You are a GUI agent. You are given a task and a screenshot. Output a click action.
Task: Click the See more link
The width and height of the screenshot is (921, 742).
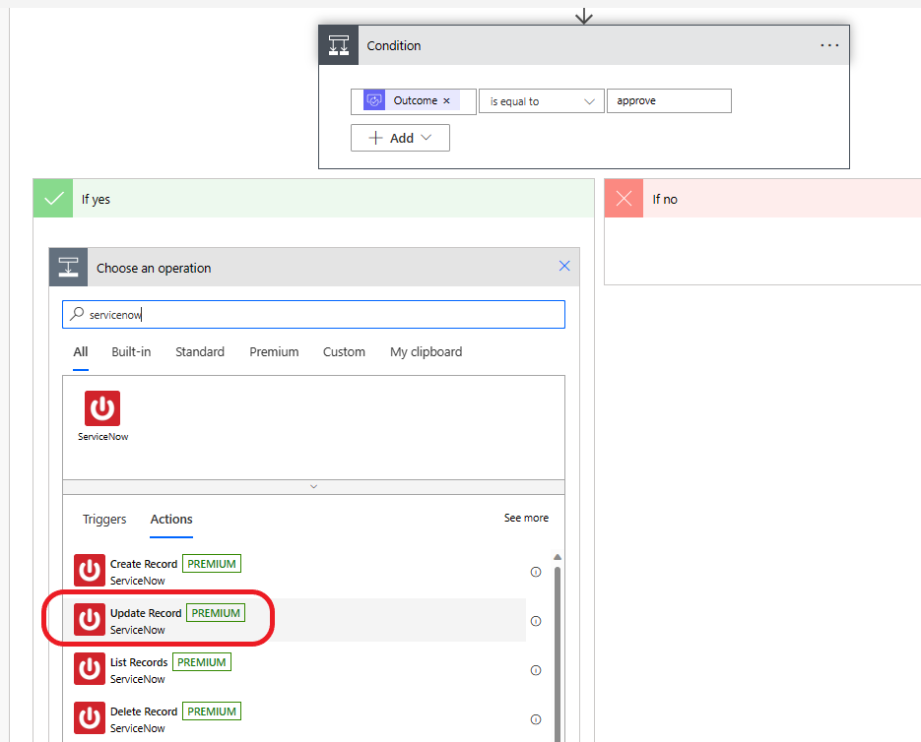point(526,518)
